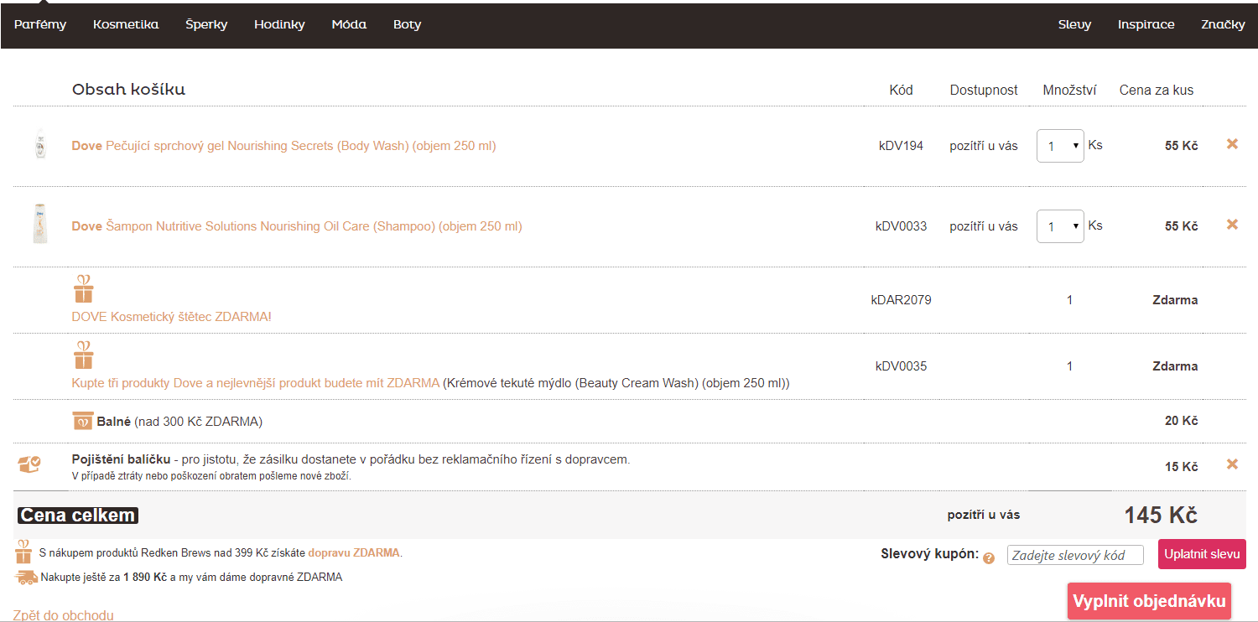Image resolution: width=1258 pixels, height=622 pixels.
Task: Click the Uplatnit slevu button
Action: (1202, 554)
